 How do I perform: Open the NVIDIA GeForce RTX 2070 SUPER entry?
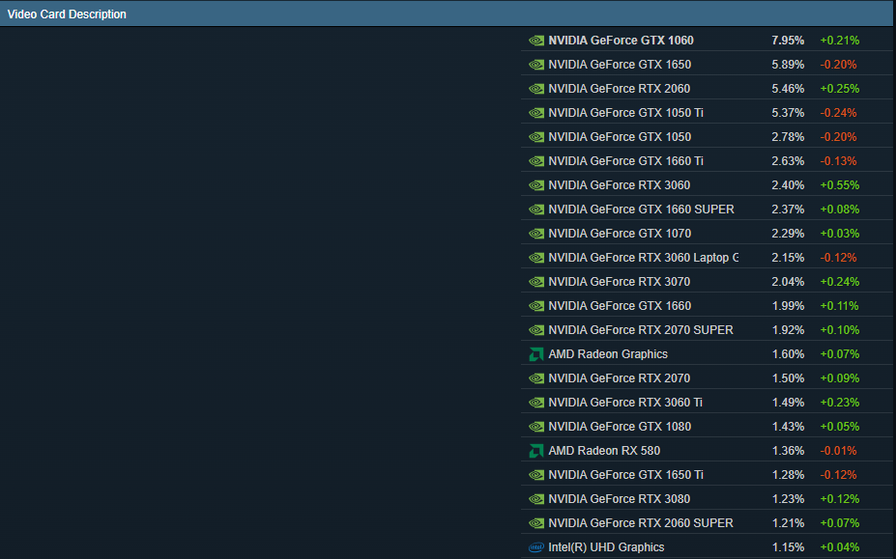point(640,330)
